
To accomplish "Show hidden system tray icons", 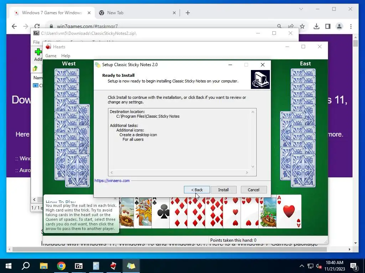I will pyautogui.click(x=302, y=266).
